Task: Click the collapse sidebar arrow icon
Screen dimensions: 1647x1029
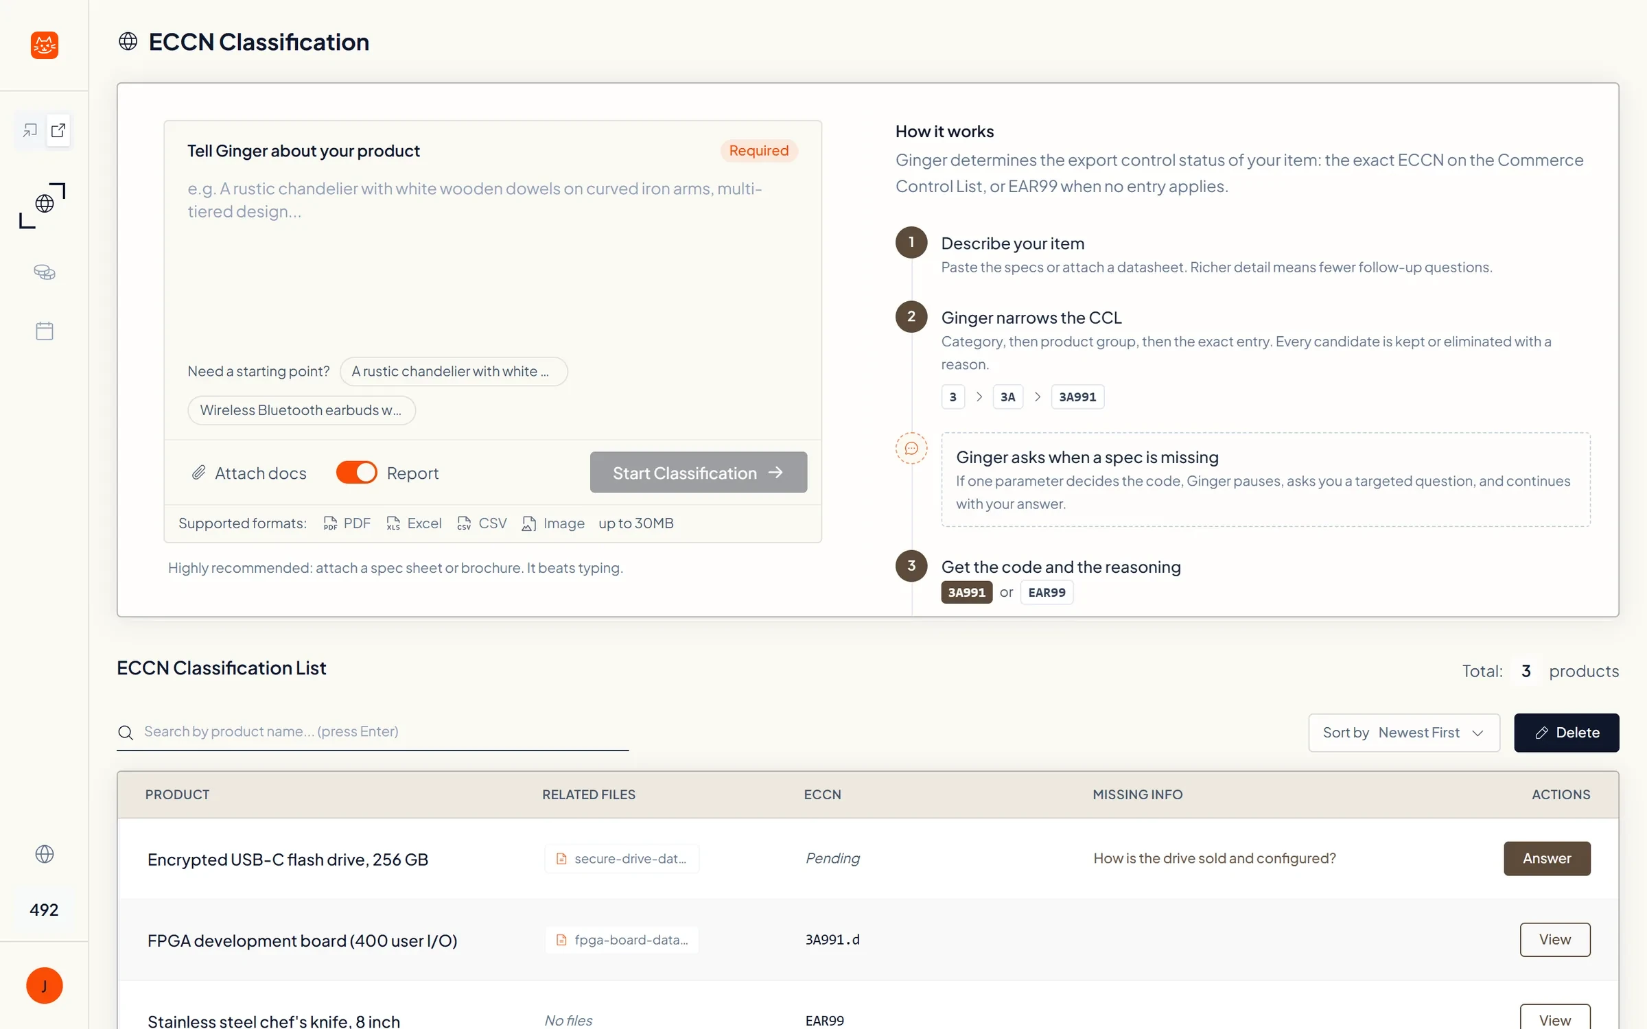Action: (x=30, y=130)
